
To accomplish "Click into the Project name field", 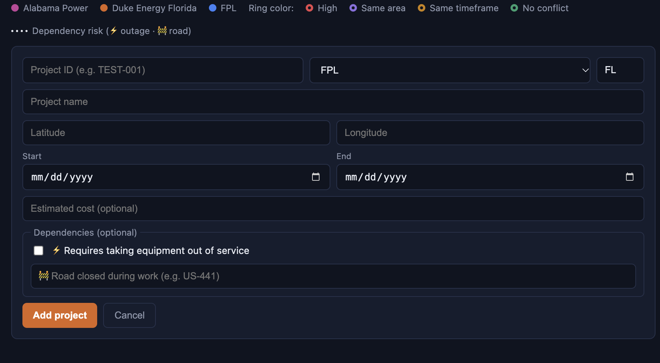I will pos(333,102).
